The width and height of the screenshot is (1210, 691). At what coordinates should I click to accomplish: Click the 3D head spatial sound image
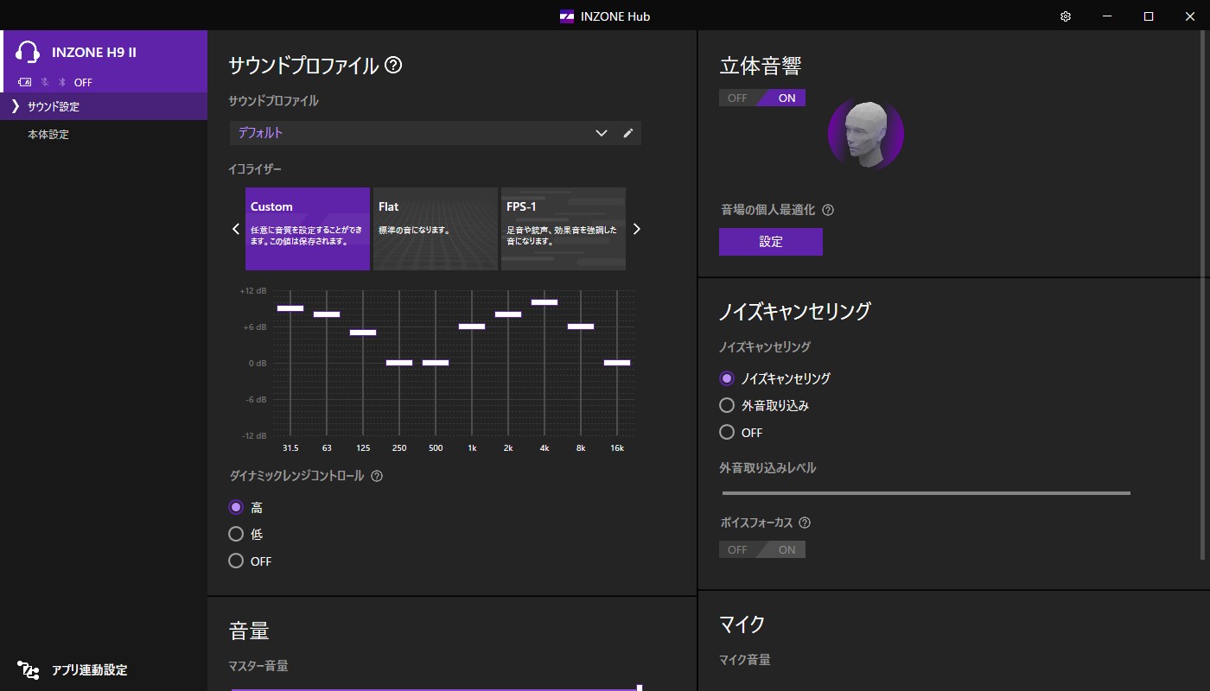pos(865,133)
